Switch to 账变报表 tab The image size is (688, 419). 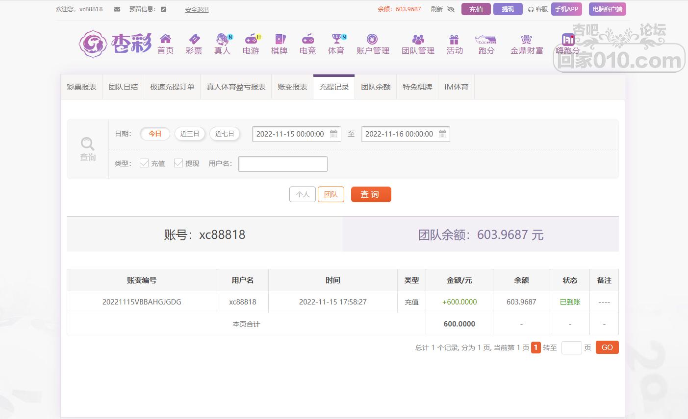pyautogui.click(x=292, y=87)
